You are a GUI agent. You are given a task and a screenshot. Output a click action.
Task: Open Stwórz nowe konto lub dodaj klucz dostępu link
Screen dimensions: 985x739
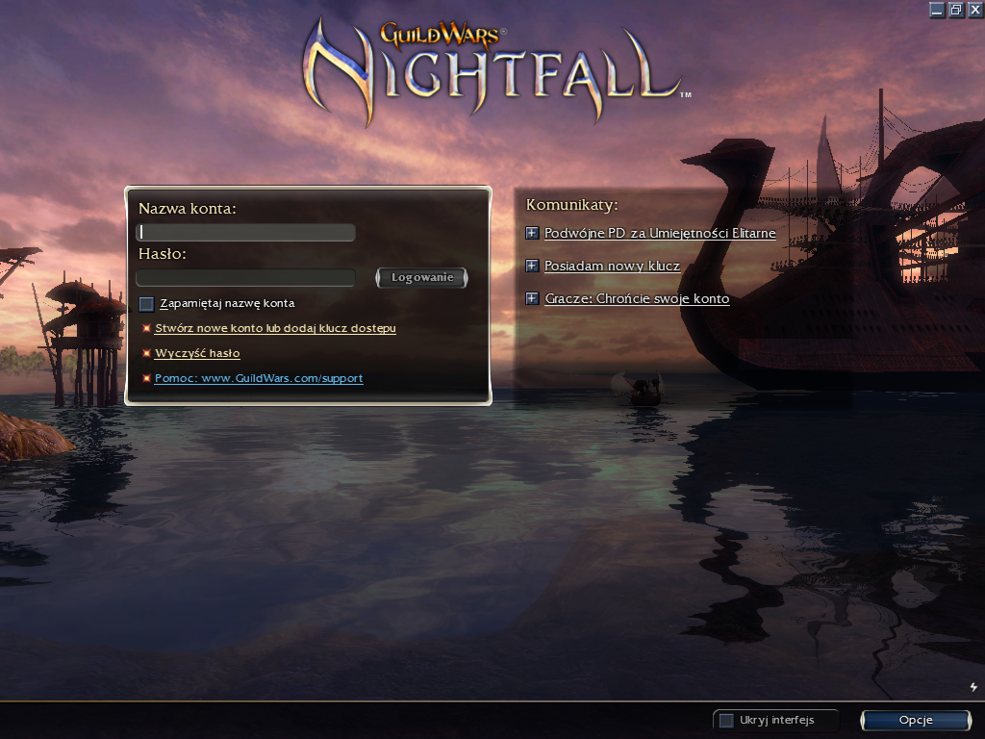[x=275, y=328]
